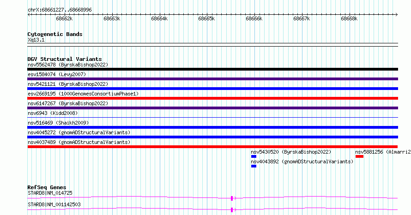Click the RefSeq Genes track title
Viewport: 411px width, 215px height.
(x=47, y=187)
